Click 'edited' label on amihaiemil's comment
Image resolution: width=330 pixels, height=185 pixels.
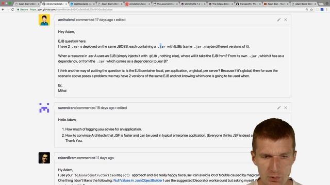[x=121, y=20]
